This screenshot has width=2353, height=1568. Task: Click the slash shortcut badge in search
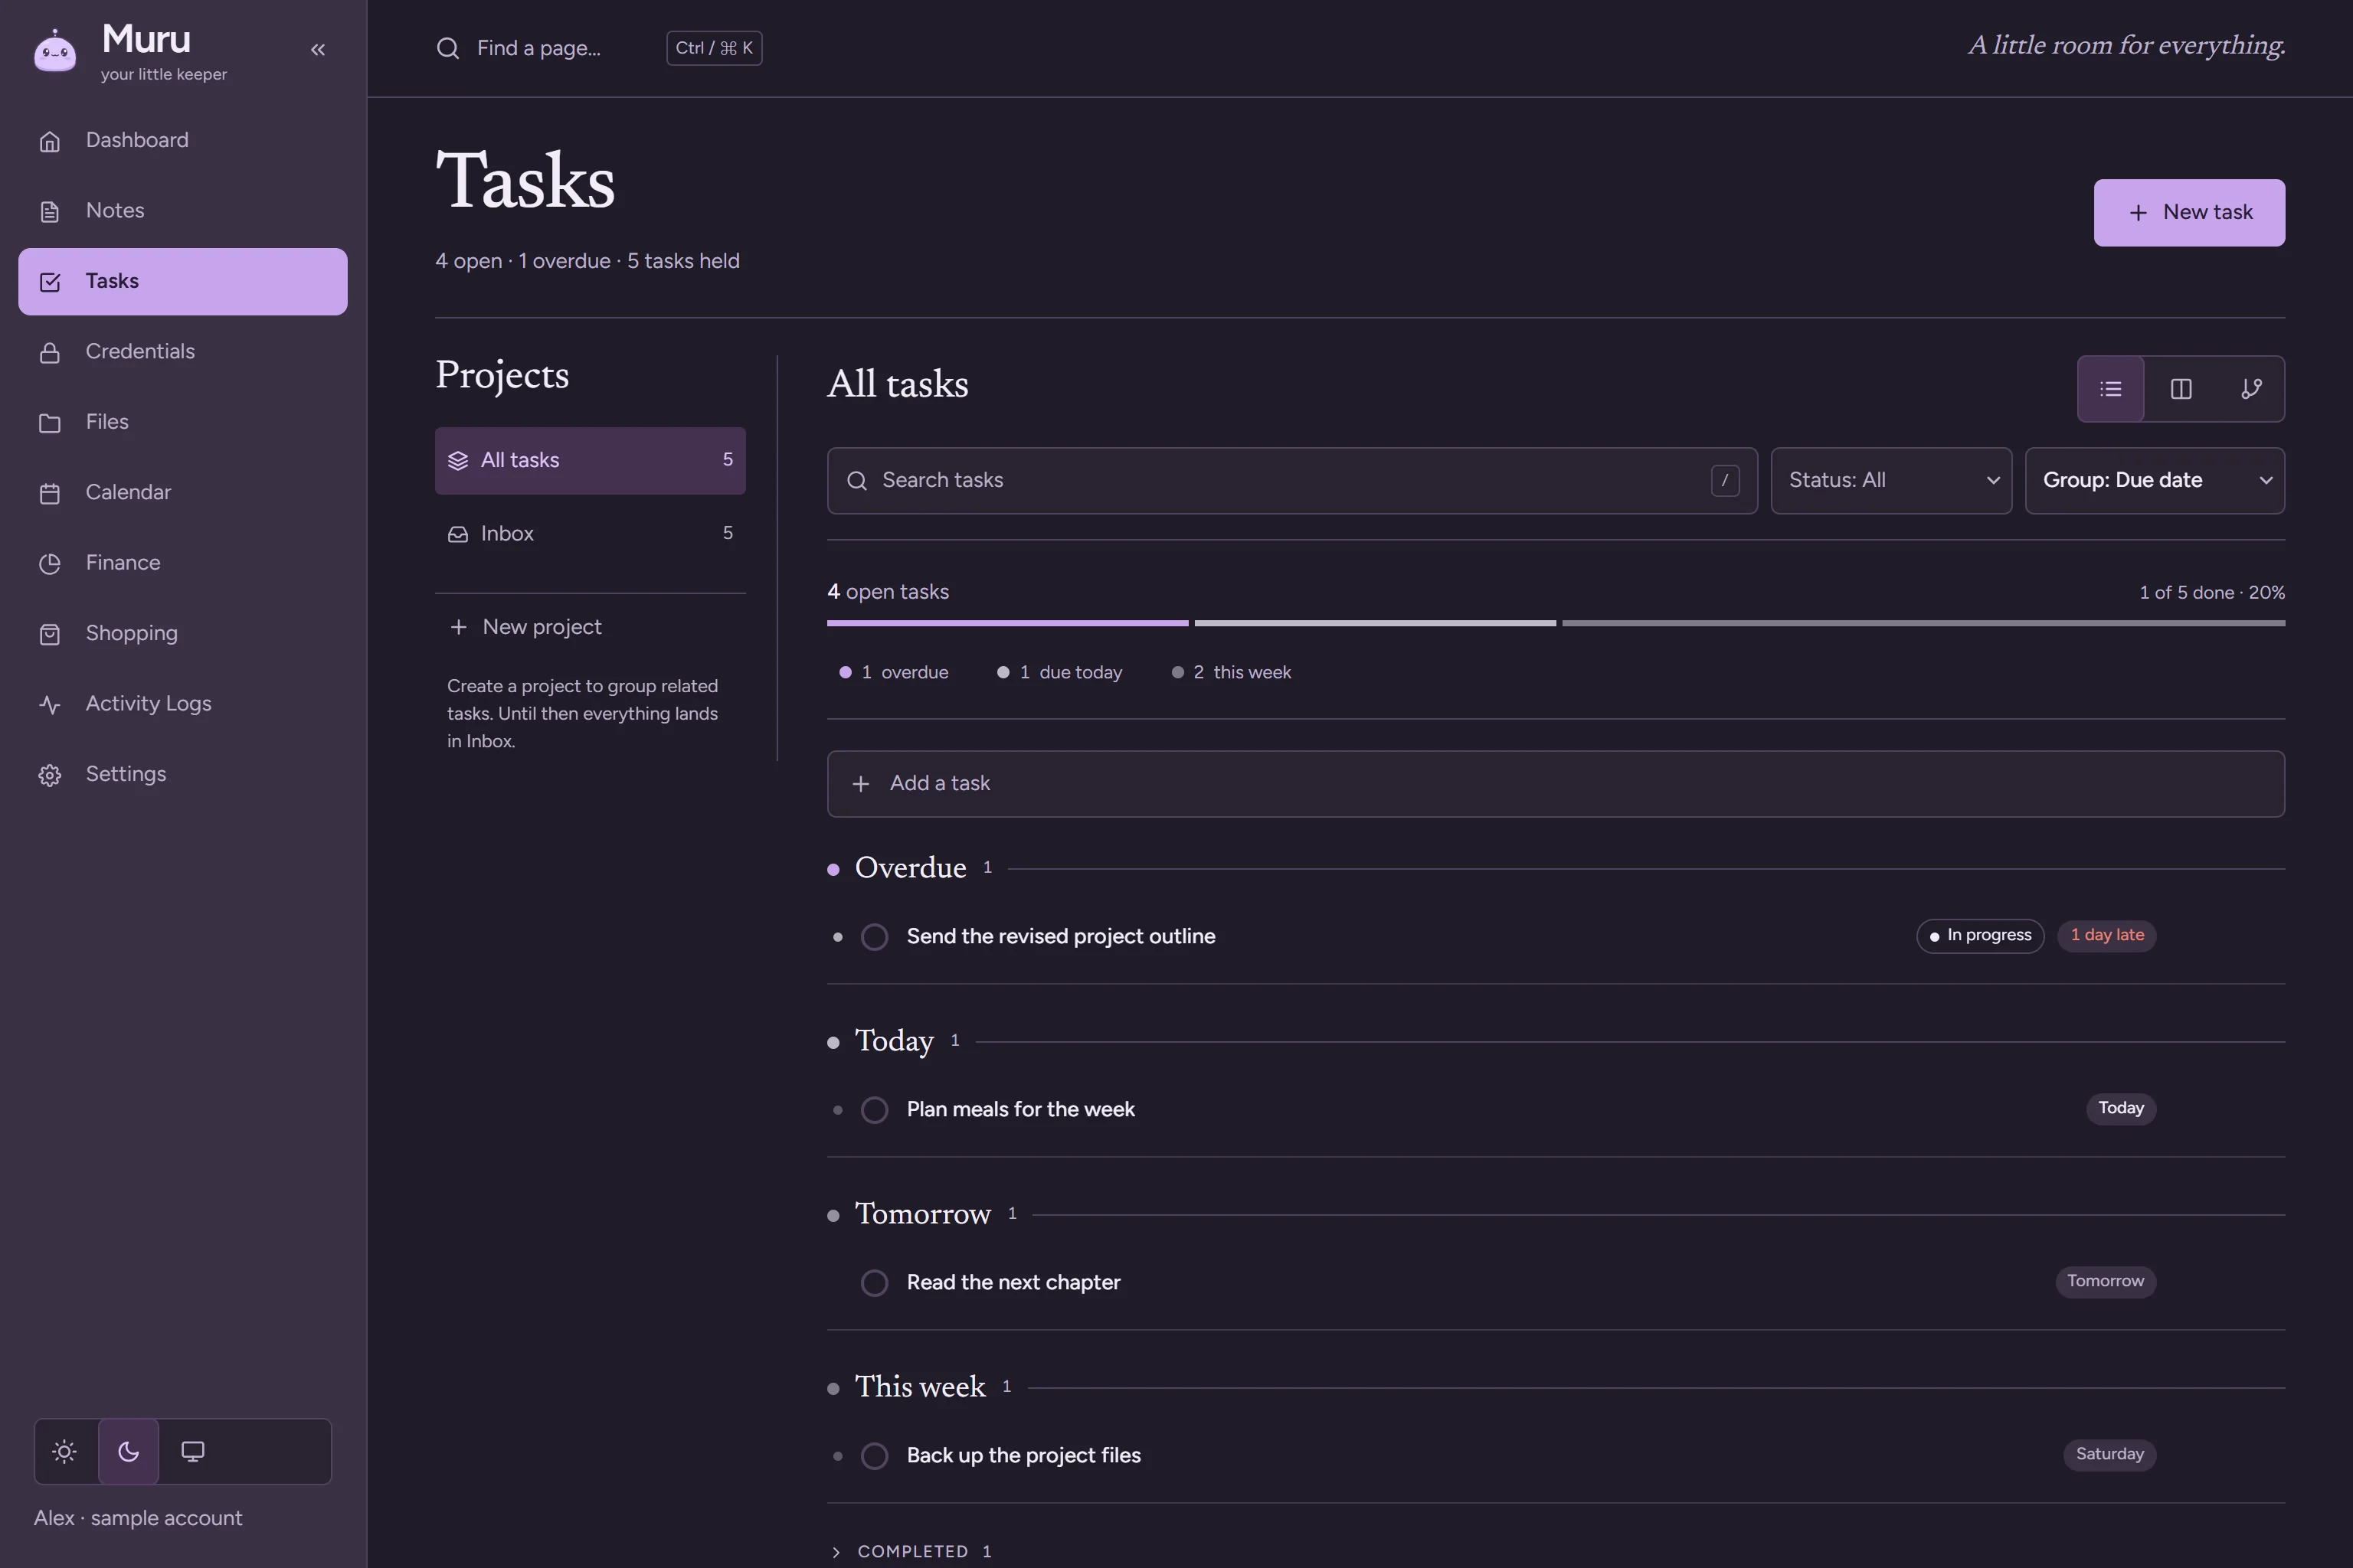pyautogui.click(x=1725, y=481)
